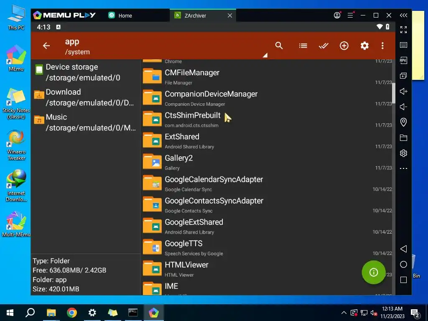The width and height of the screenshot is (428, 321).
Task: Toggle MEmu fullscreen mode
Action: pos(403,30)
